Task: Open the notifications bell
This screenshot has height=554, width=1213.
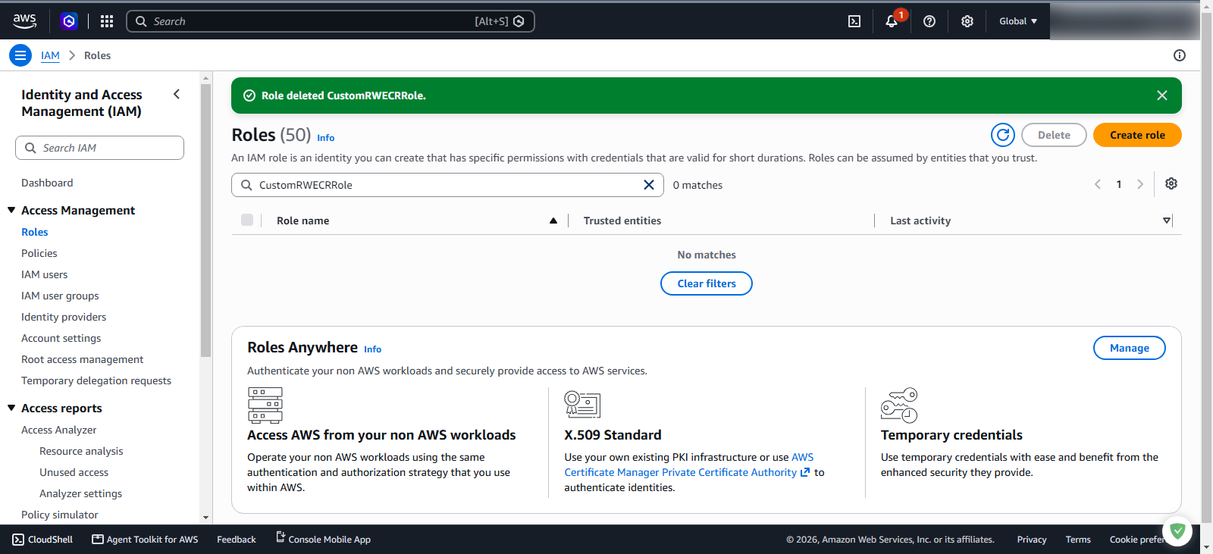Action: point(892,21)
